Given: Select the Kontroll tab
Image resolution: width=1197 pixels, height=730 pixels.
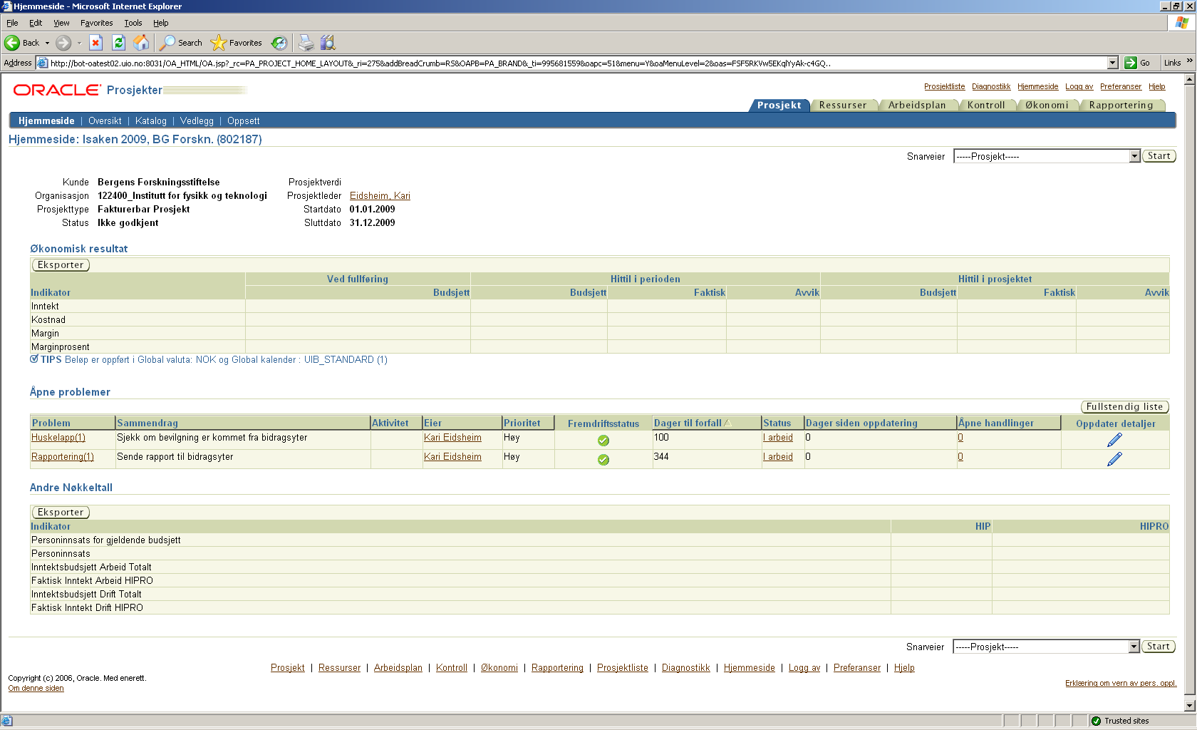Looking at the screenshot, I should 986,105.
